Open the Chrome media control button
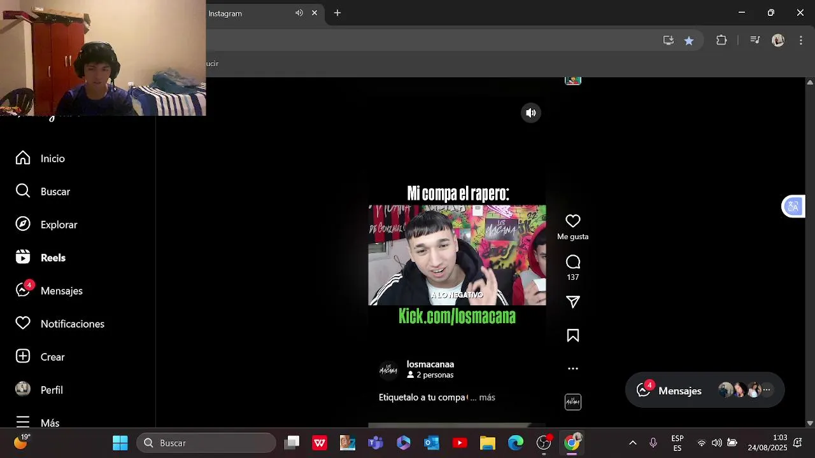The height and width of the screenshot is (458, 815). coord(755,40)
